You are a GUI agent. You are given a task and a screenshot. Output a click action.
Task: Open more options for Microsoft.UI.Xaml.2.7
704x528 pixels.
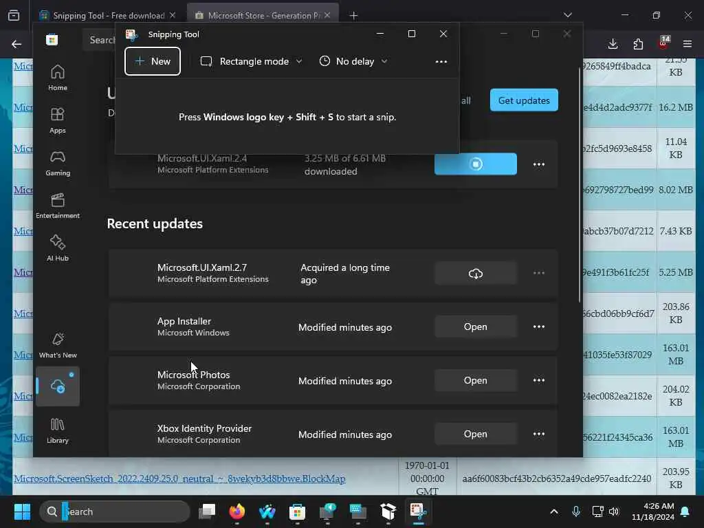(x=539, y=273)
